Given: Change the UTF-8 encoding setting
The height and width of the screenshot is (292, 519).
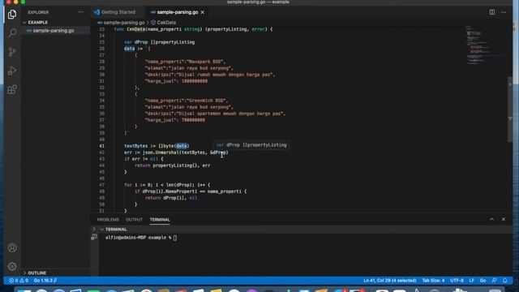Looking at the screenshot, I should click(x=457, y=281).
